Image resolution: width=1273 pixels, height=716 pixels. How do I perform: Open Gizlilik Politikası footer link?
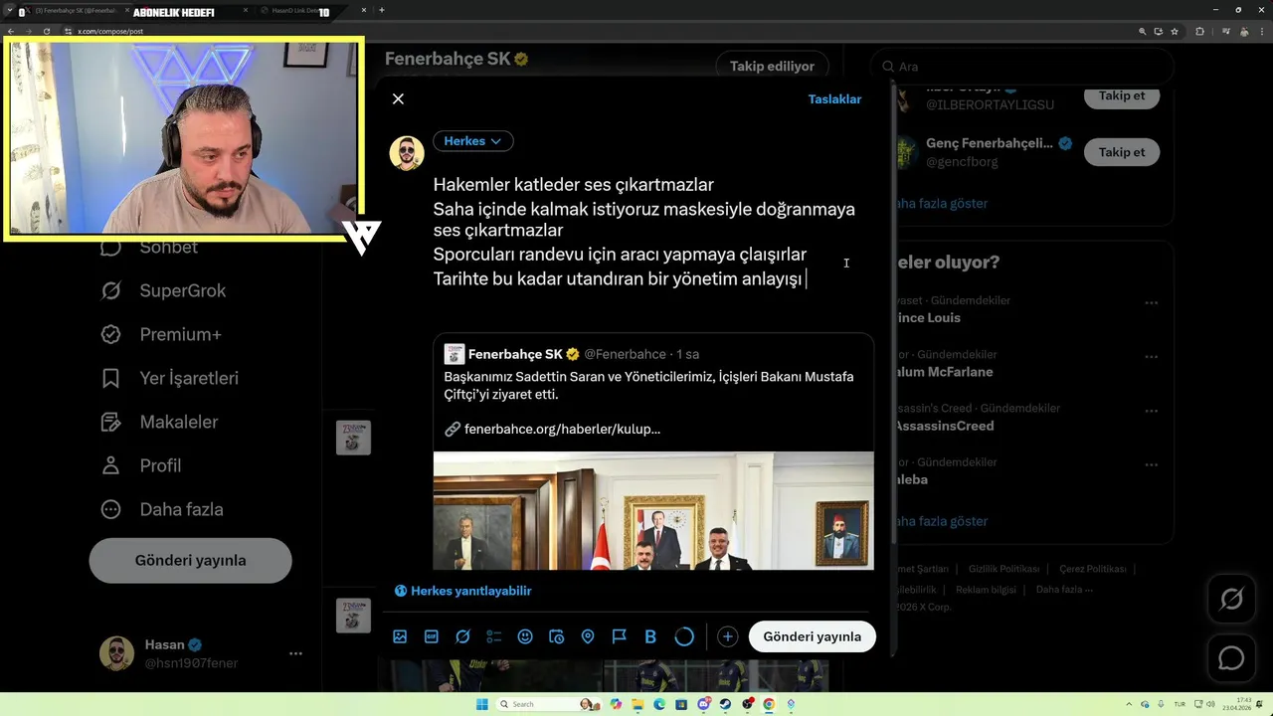point(1003,569)
